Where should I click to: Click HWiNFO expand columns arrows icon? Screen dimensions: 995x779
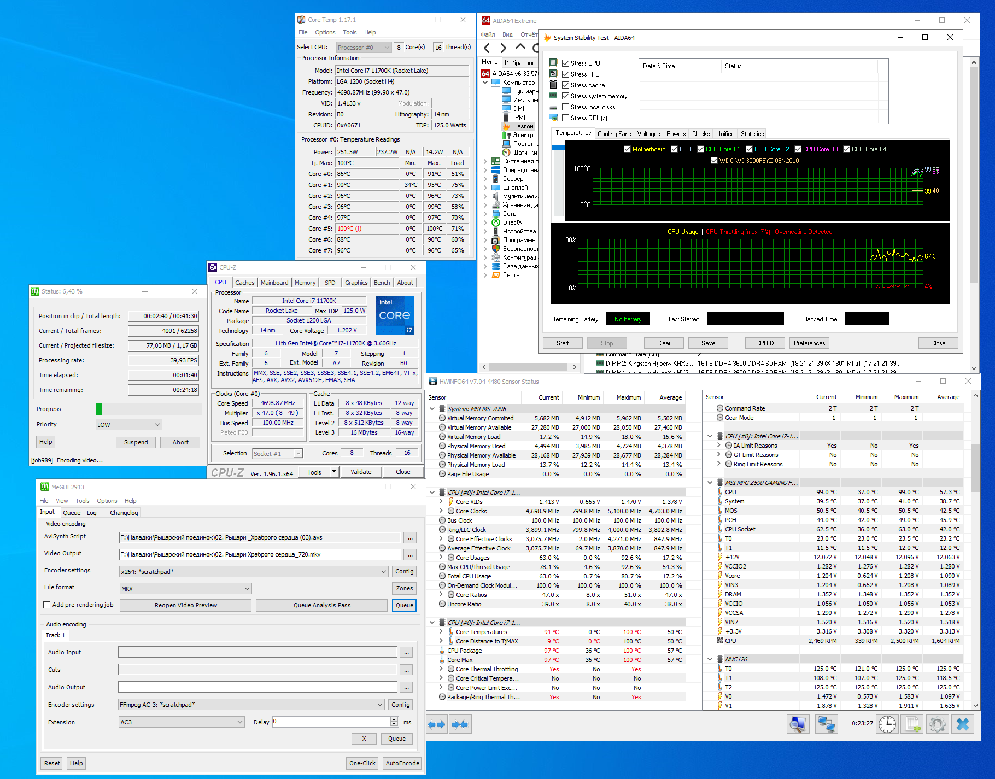436,724
